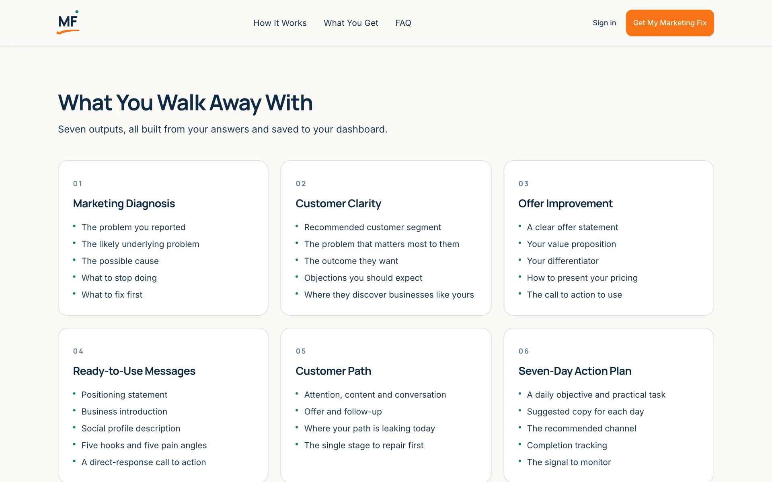Click 'Recommended customer segment' item
This screenshot has height=482, width=772.
pyautogui.click(x=373, y=227)
